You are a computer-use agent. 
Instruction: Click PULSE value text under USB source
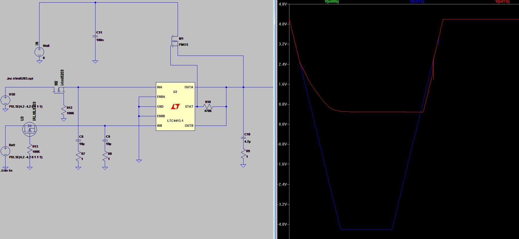(x=26, y=106)
